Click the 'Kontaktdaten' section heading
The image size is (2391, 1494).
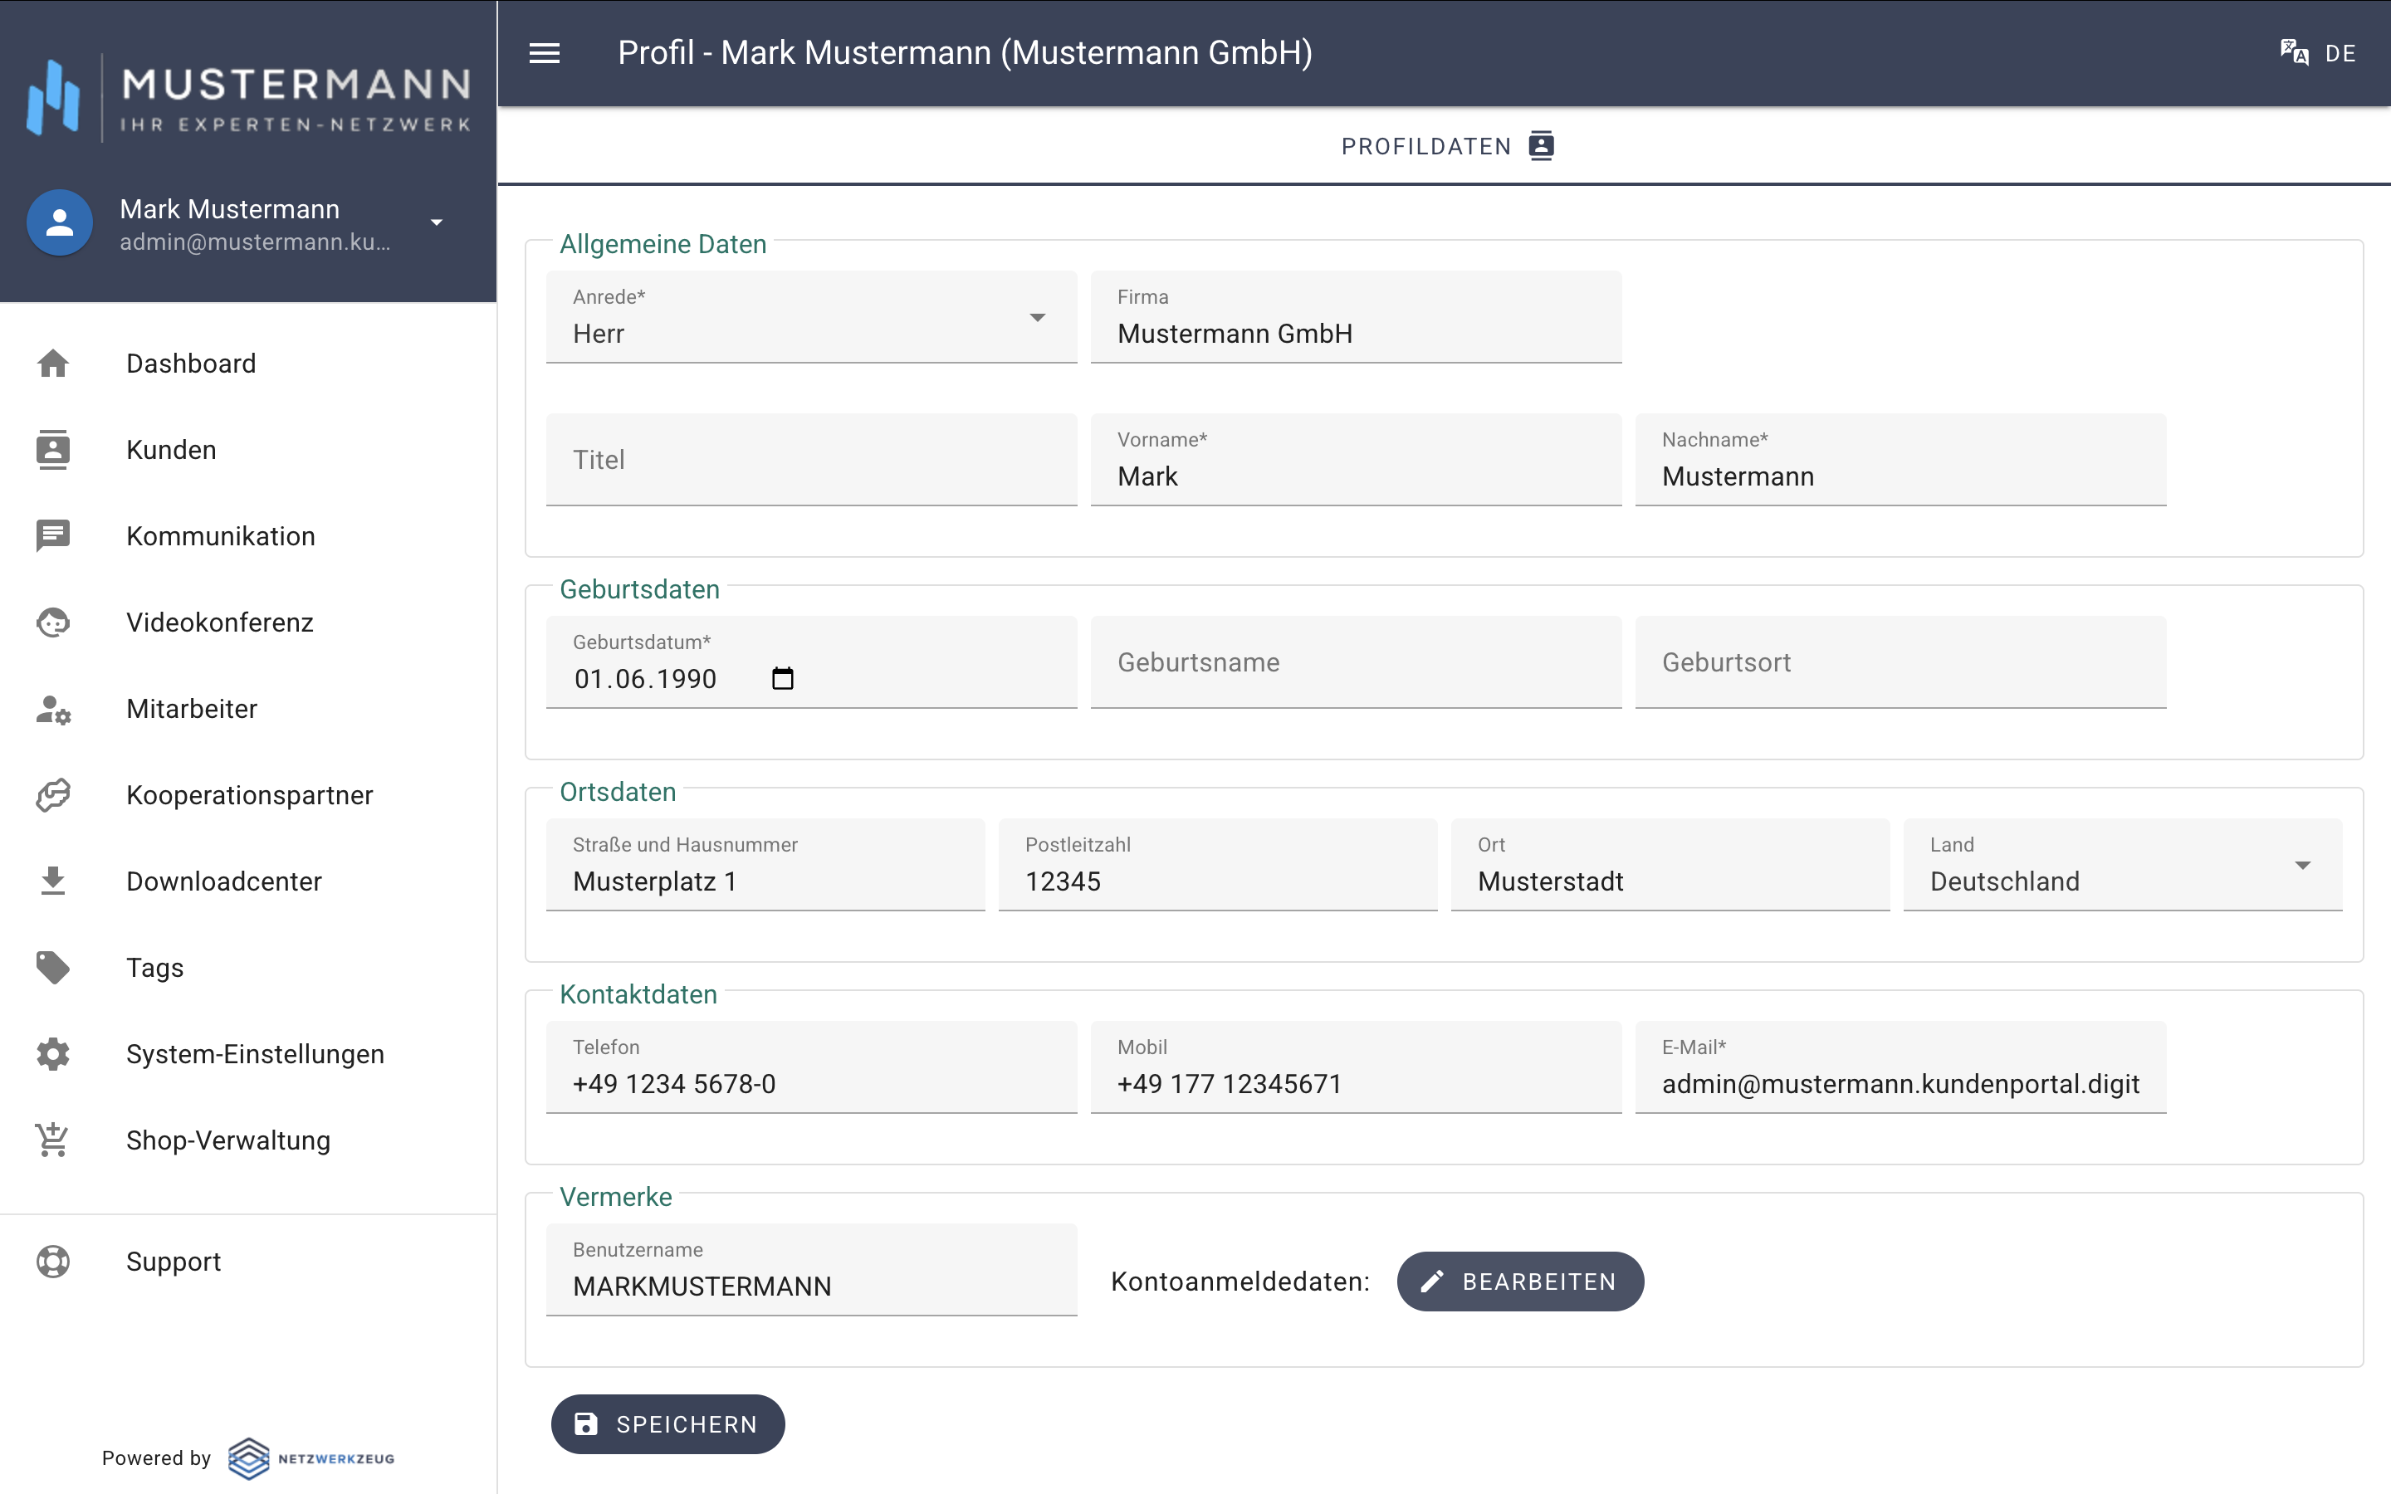[638, 995]
